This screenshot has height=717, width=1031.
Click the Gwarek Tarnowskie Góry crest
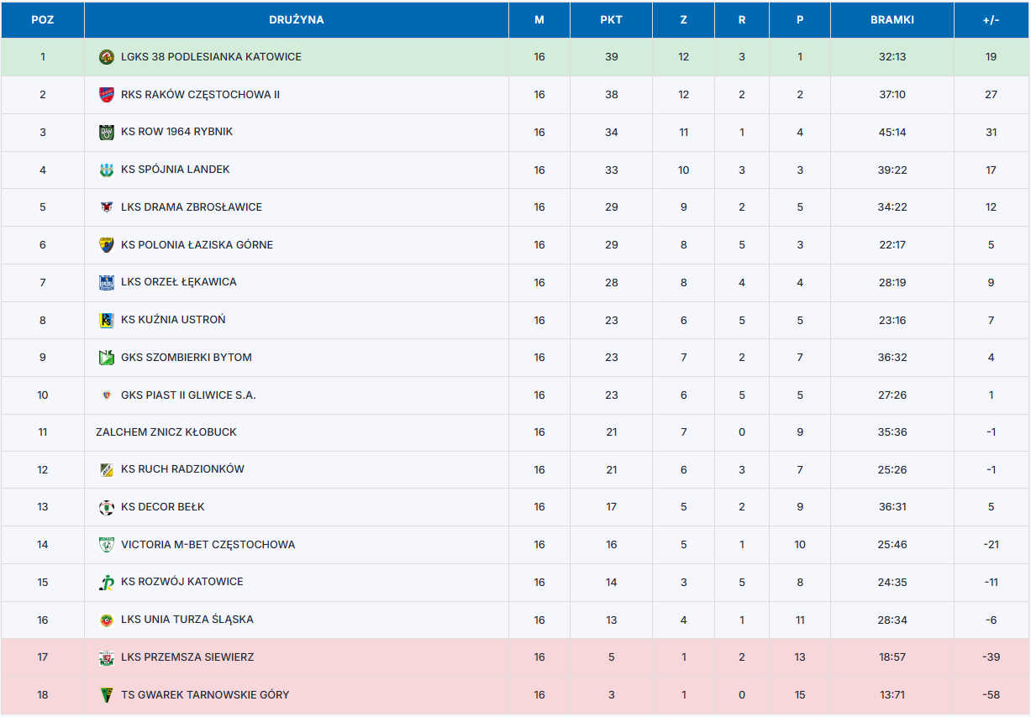tap(106, 695)
